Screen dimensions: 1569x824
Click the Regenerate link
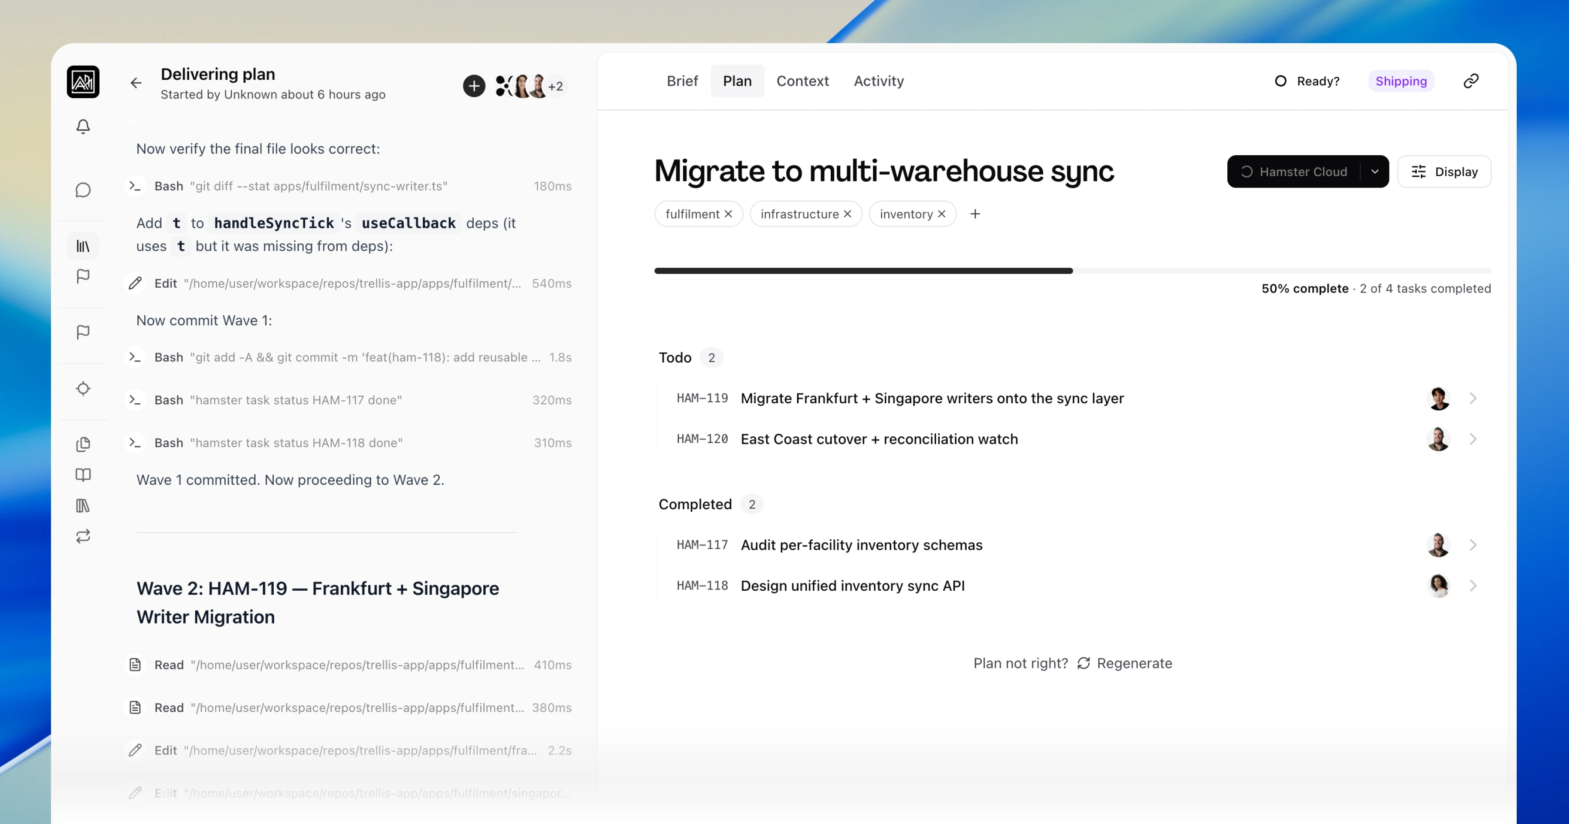1134,663
